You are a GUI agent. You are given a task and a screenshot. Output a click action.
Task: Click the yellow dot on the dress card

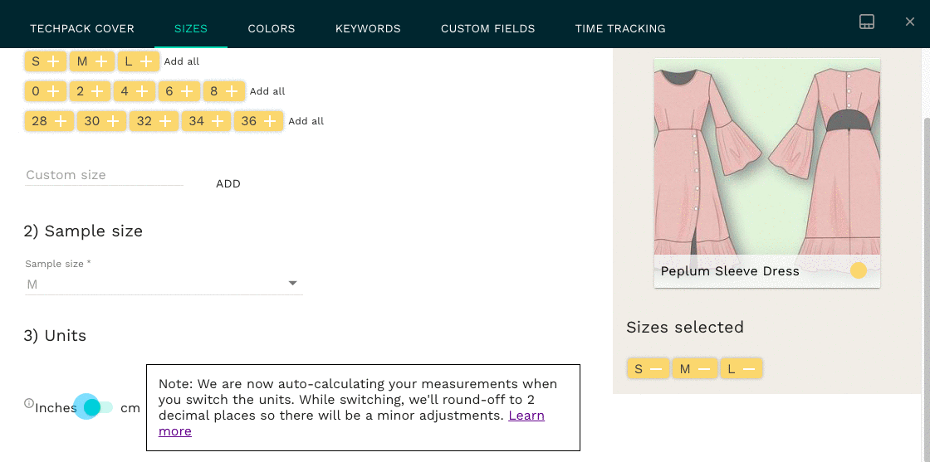(859, 270)
